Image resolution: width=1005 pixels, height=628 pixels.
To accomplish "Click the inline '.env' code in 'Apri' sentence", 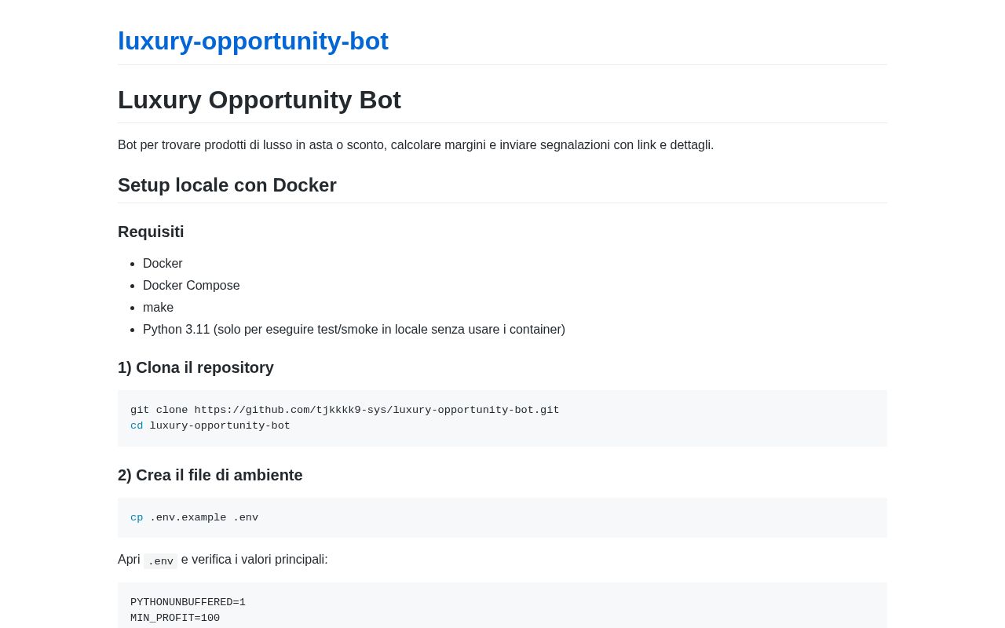I will coord(160,560).
